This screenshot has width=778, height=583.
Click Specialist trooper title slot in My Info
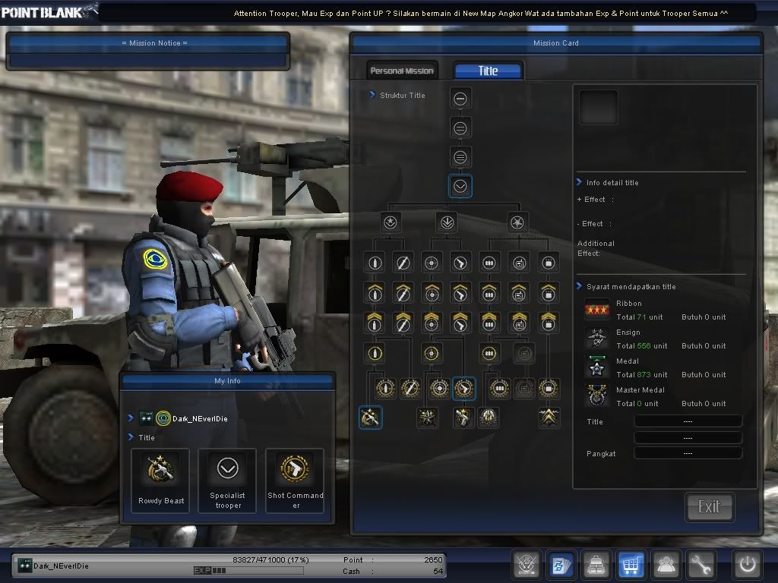coord(227,481)
